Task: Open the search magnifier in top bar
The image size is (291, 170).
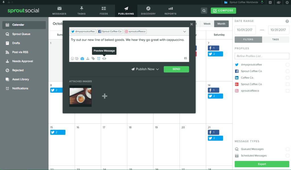Action: pos(204,11)
